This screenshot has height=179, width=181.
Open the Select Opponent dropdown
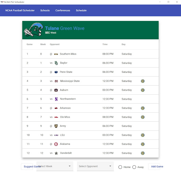click(95, 166)
